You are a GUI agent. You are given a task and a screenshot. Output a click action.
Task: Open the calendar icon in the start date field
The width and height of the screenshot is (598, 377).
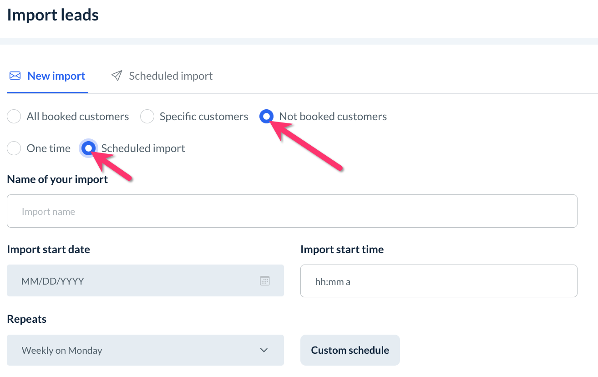click(265, 281)
